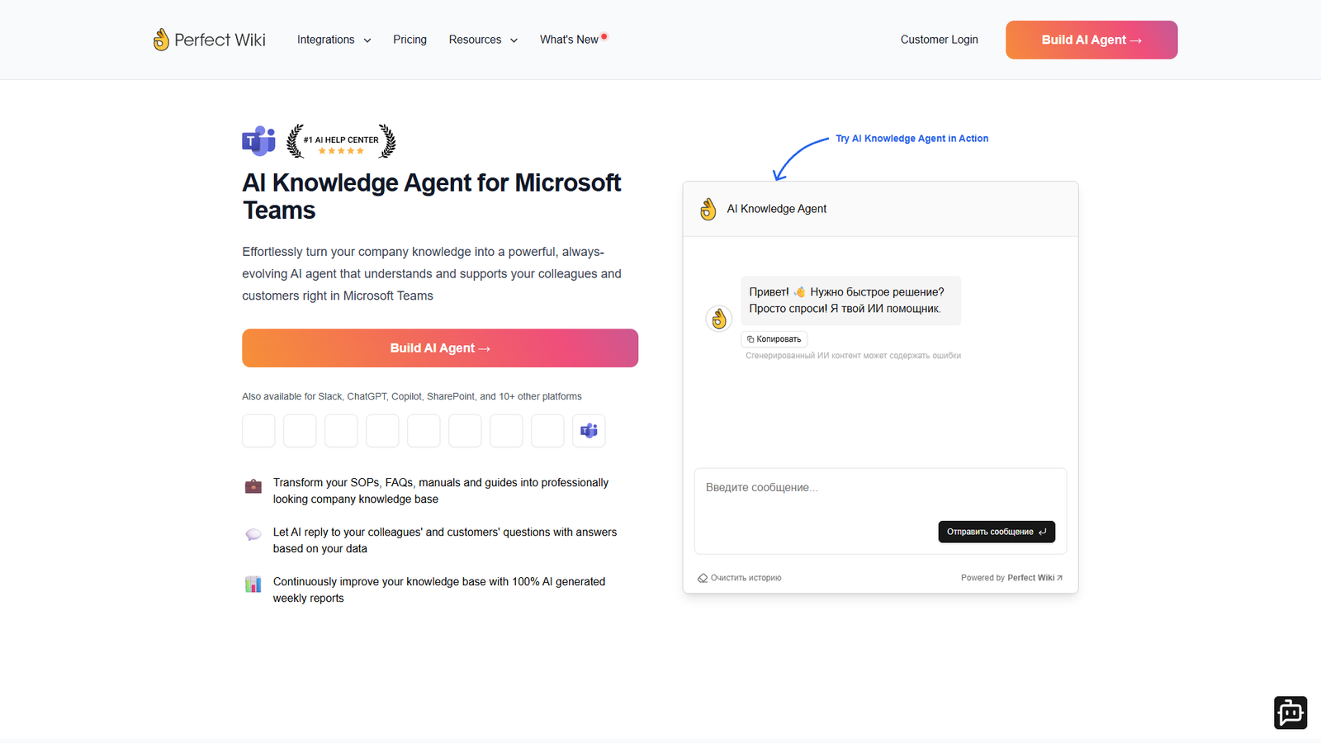Click the AI Knowledge Agent for Microsoft Teams heading
The height and width of the screenshot is (743, 1321).
(432, 196)
